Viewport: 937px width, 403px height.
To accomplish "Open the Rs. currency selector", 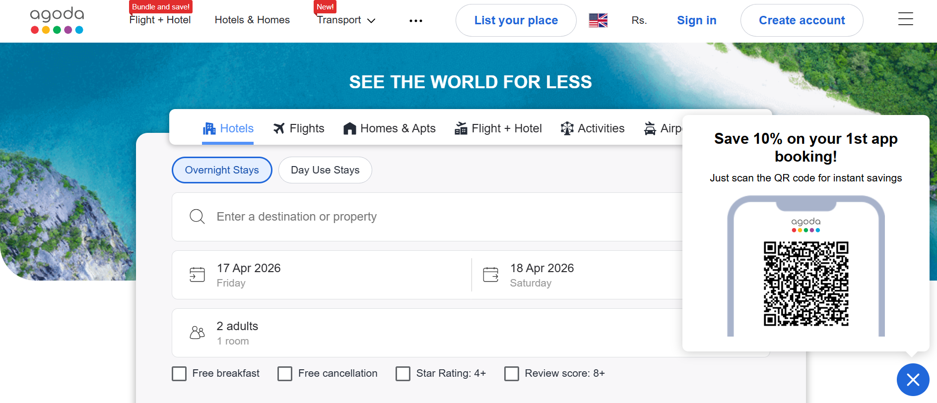I will pyautogui.click(x=639, y=20).
